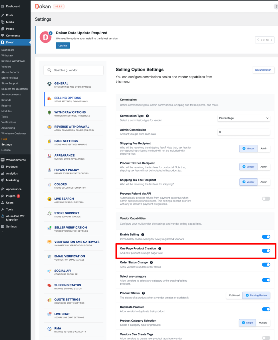Toggle Duplicate Product switch
The image size is (278, 340).
click(x=266, y=309)
